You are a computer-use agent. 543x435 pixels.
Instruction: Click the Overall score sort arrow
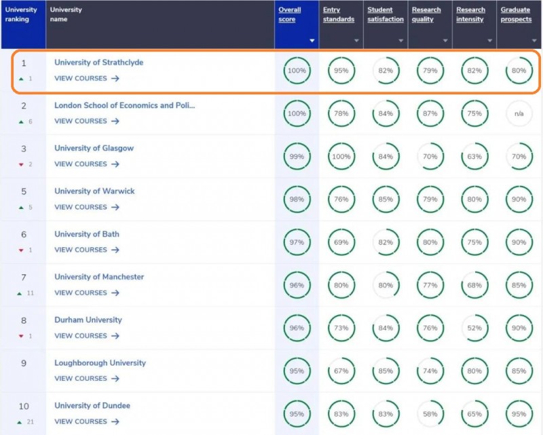[x=312, y=41]
